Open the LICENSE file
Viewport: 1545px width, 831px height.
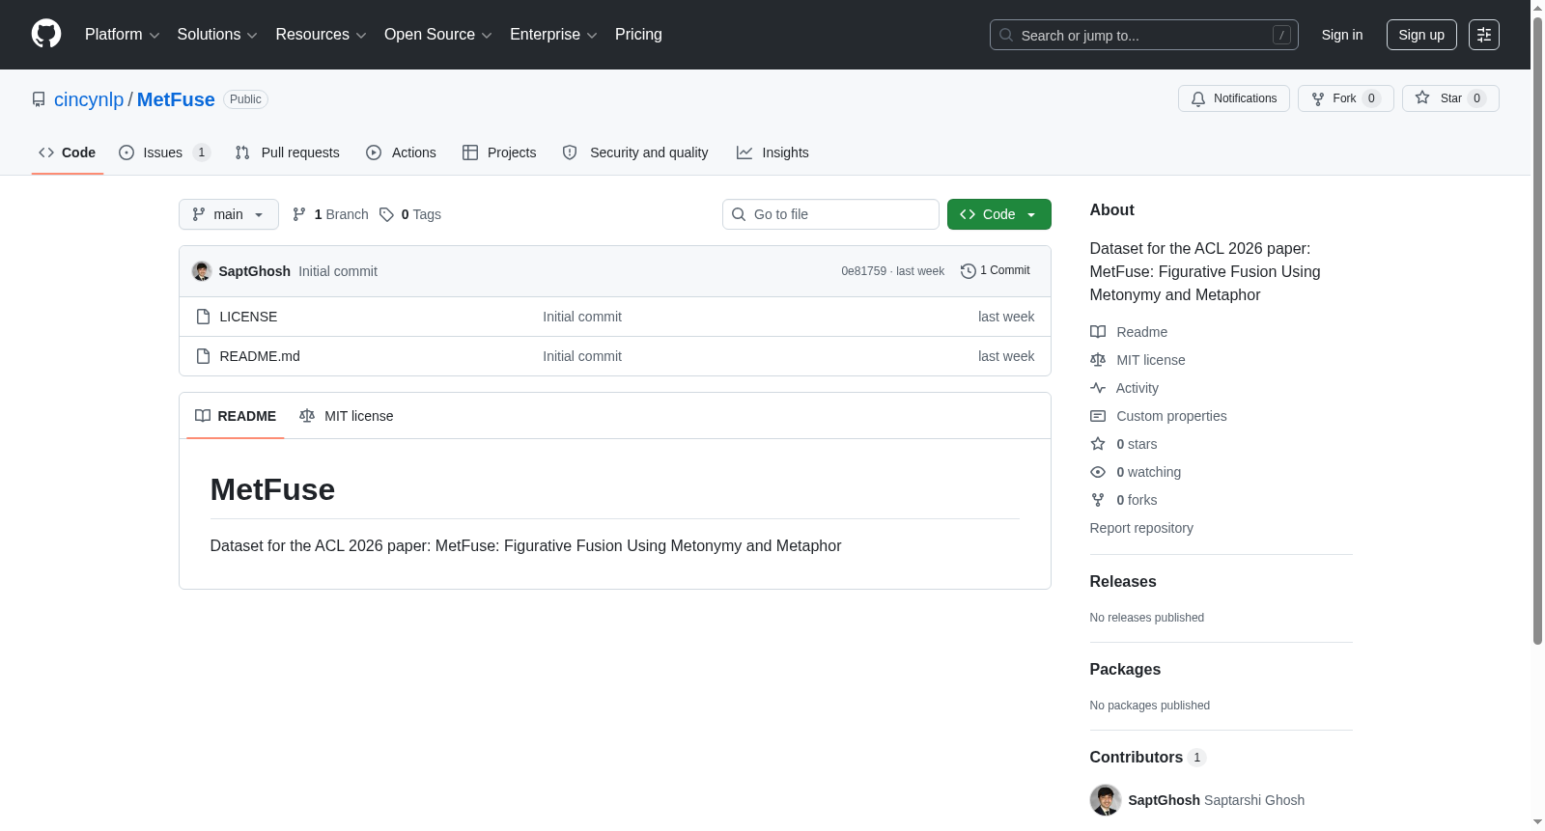click(x=248, y=317)
